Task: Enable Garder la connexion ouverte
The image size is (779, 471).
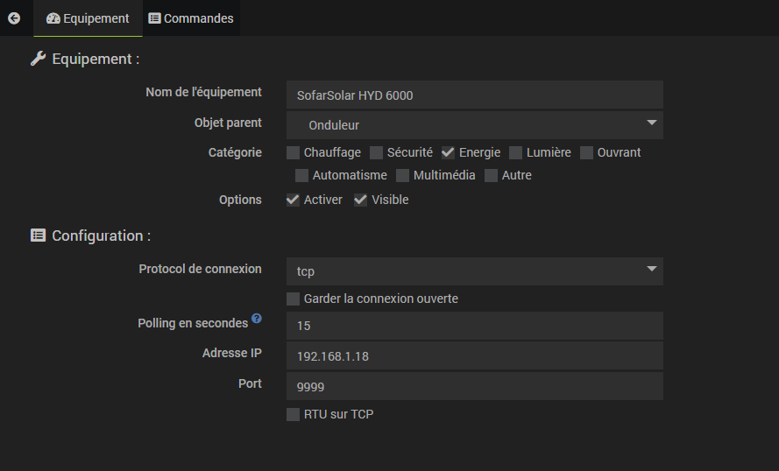Action: click(x=294, y=299)
